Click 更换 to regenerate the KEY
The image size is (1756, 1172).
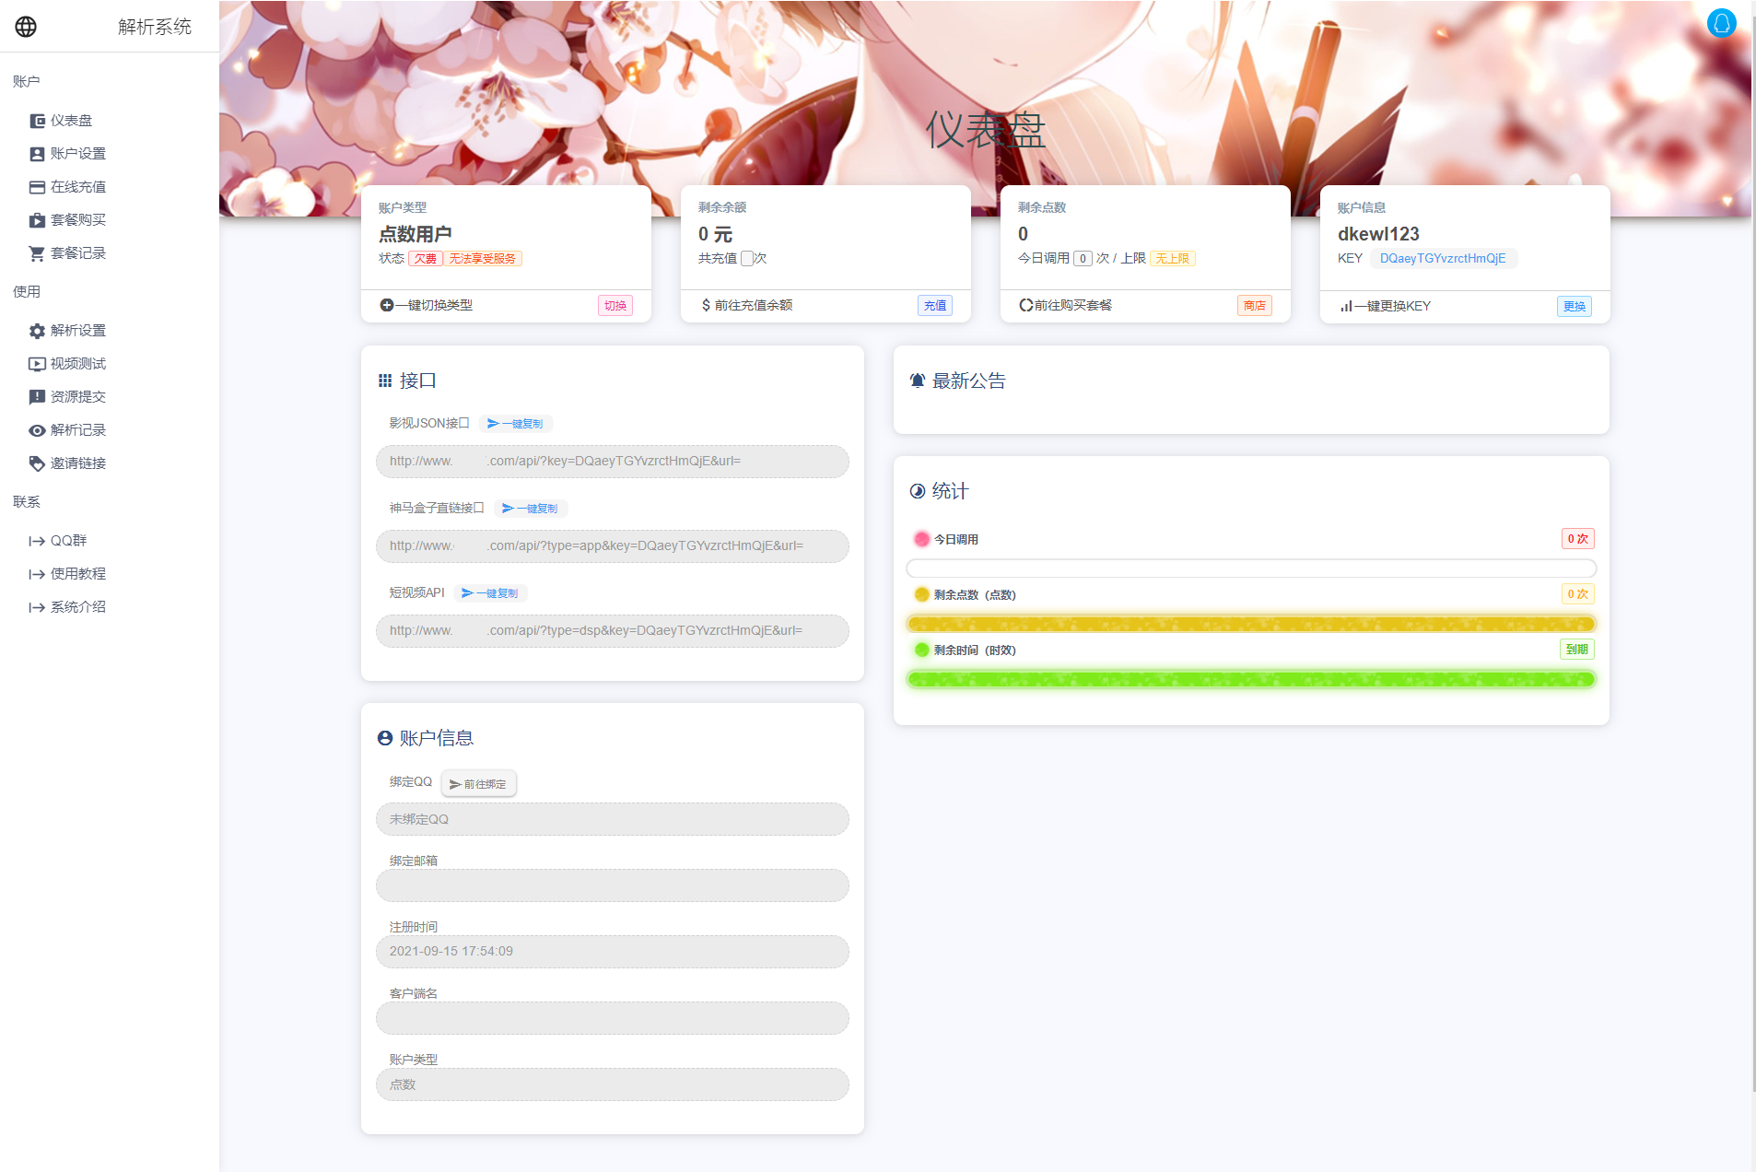coord(1575,306)
